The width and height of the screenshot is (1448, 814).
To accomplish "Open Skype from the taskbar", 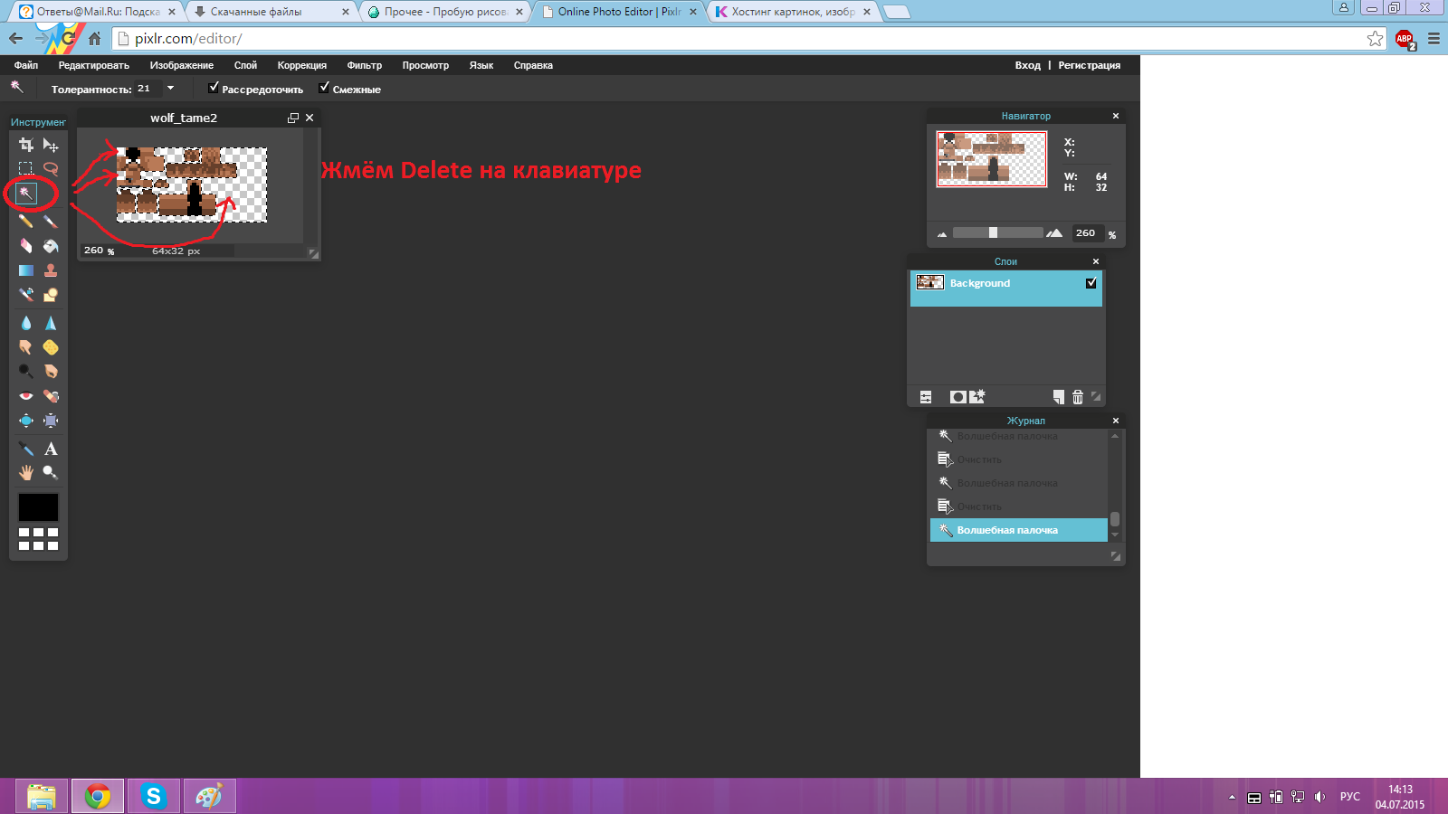I will click(153, 796).
